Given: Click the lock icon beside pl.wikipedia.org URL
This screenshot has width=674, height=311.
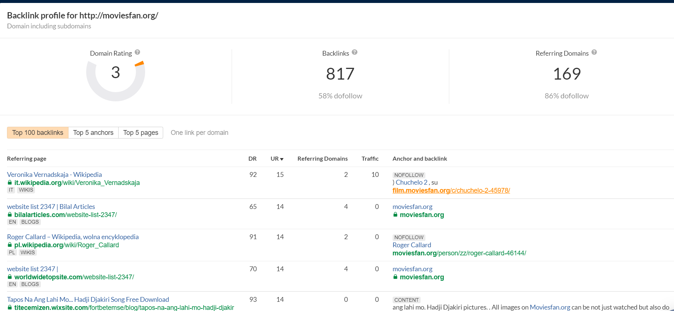Looking at the screenshot, I should [10, 245].
